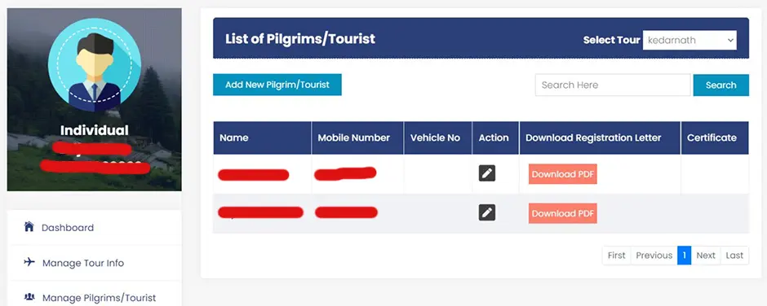Download PDF for the first pilgrim
The height and width of the screenshot is (306, 767).
[562, 173]
